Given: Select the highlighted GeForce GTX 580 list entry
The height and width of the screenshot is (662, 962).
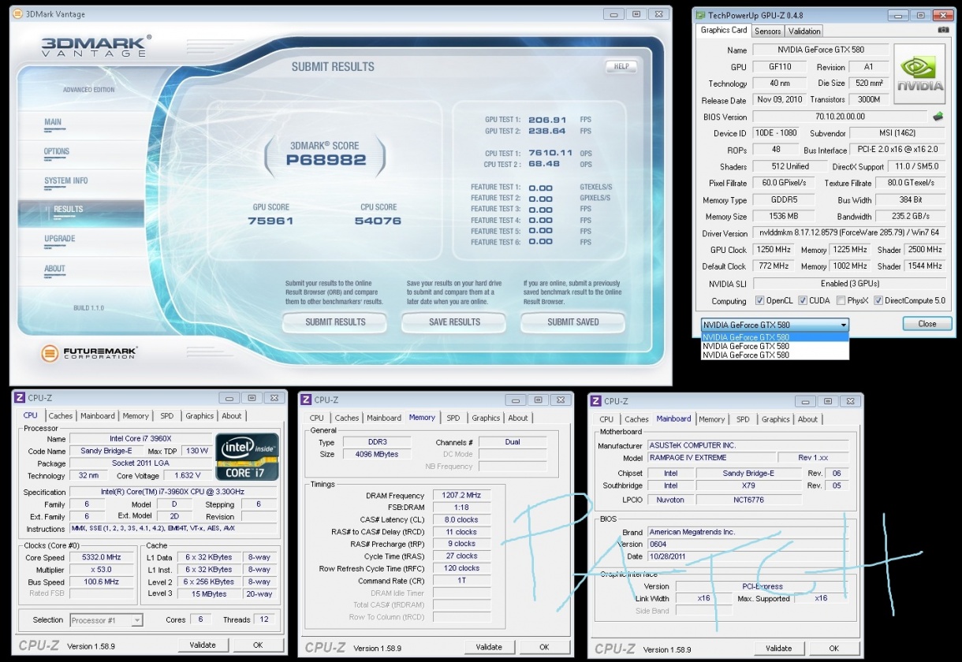Looking at the screenshot, I should 774,337.
